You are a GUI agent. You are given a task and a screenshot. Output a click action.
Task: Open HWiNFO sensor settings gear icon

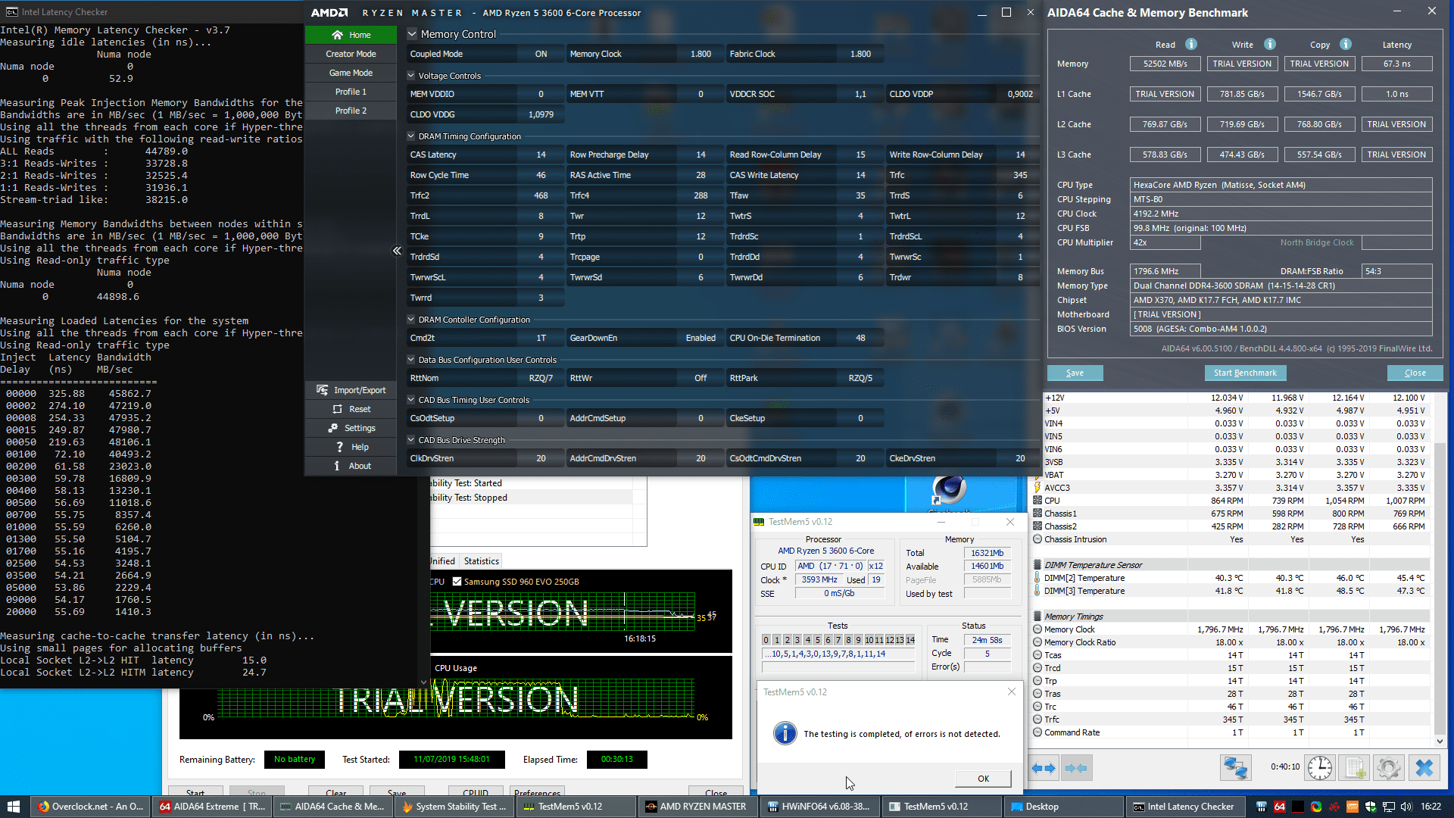coord(1389,768)
